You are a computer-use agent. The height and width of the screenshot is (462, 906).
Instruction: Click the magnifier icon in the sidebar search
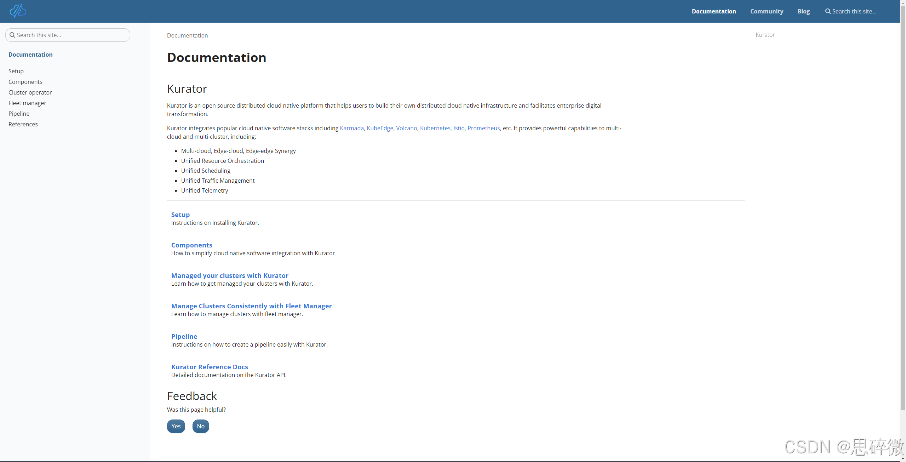coord(12,35)
